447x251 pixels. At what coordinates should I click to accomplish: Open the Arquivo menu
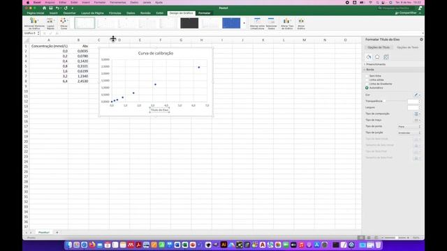50,2
